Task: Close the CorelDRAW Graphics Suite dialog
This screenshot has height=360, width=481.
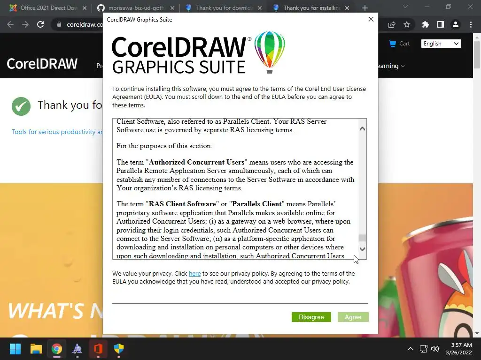Action: coord(371,19)
